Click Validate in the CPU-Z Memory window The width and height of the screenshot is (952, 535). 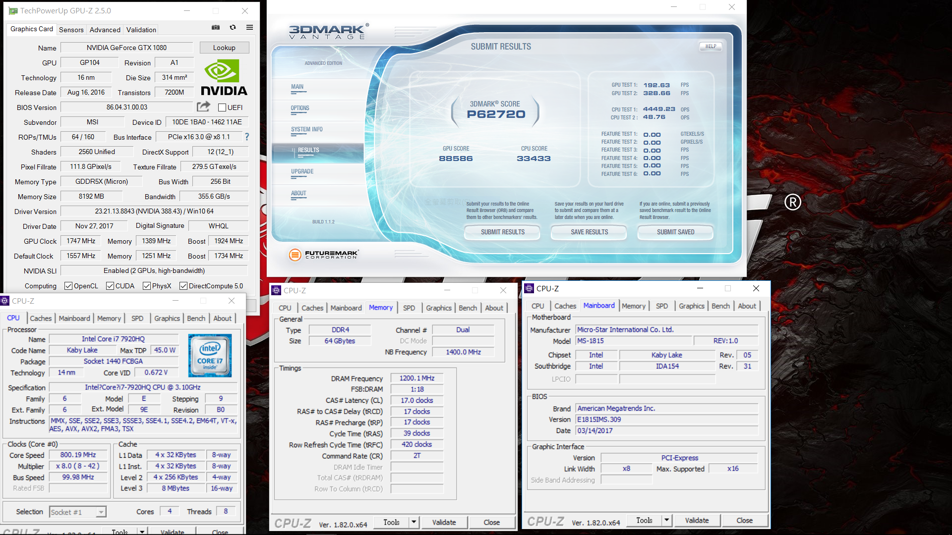point(444,522)
